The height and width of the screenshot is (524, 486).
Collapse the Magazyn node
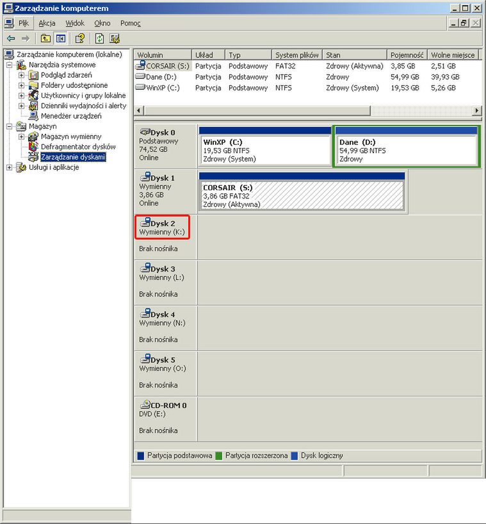click(x=10, y=126)
